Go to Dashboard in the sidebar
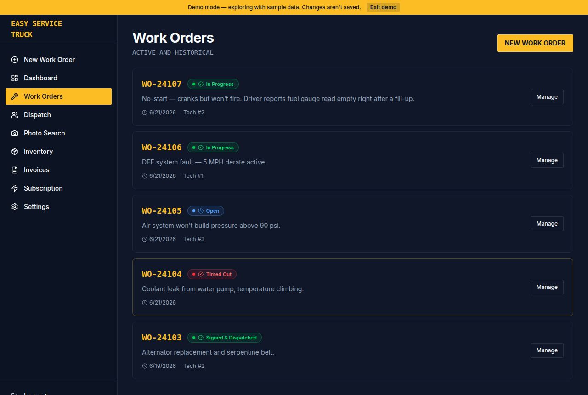The image size is (588, 395). click(x=58, y=78)
